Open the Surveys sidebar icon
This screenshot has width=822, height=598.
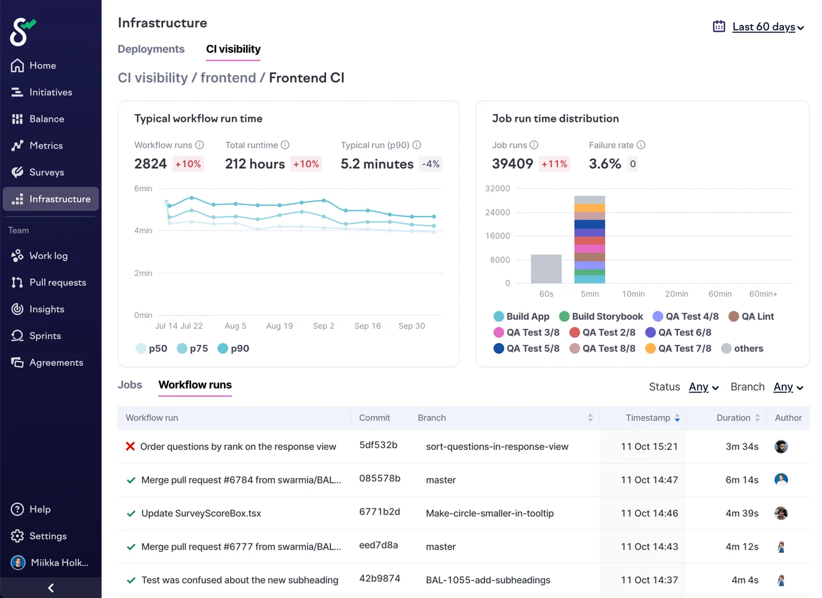(x=17, y=172)
